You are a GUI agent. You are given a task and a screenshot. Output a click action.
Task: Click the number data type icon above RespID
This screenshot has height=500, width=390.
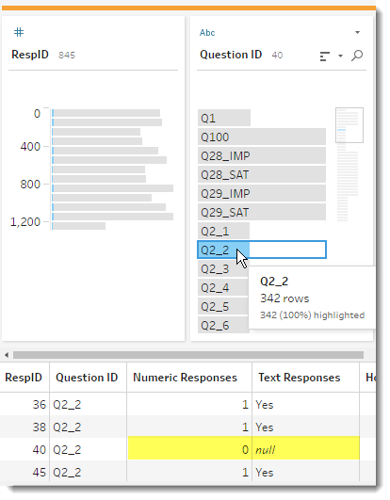[19, 32]
